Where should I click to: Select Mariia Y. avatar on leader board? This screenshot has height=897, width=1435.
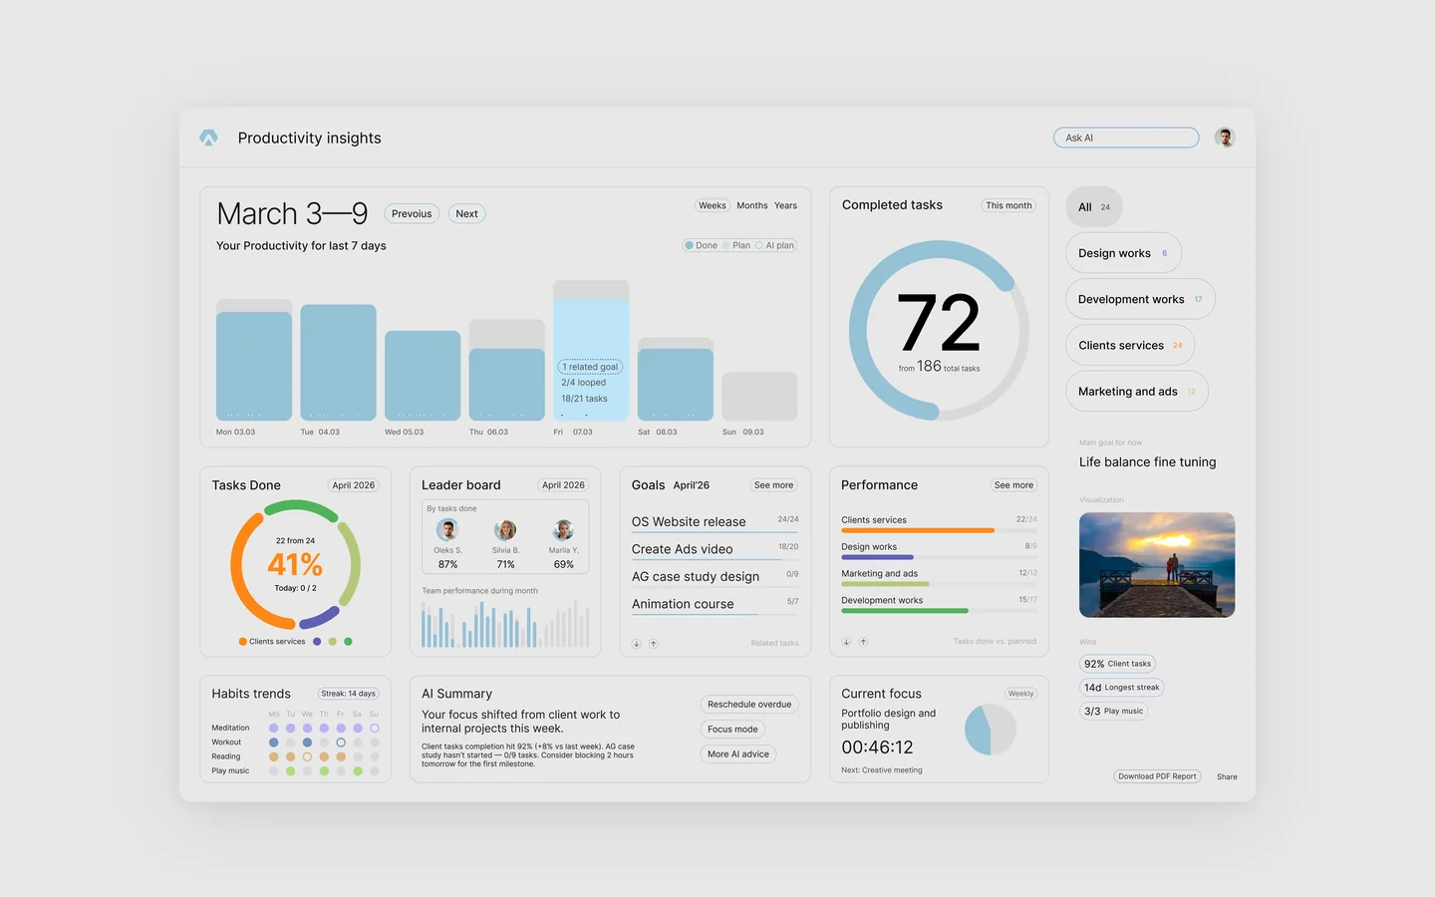pos(564,530)
